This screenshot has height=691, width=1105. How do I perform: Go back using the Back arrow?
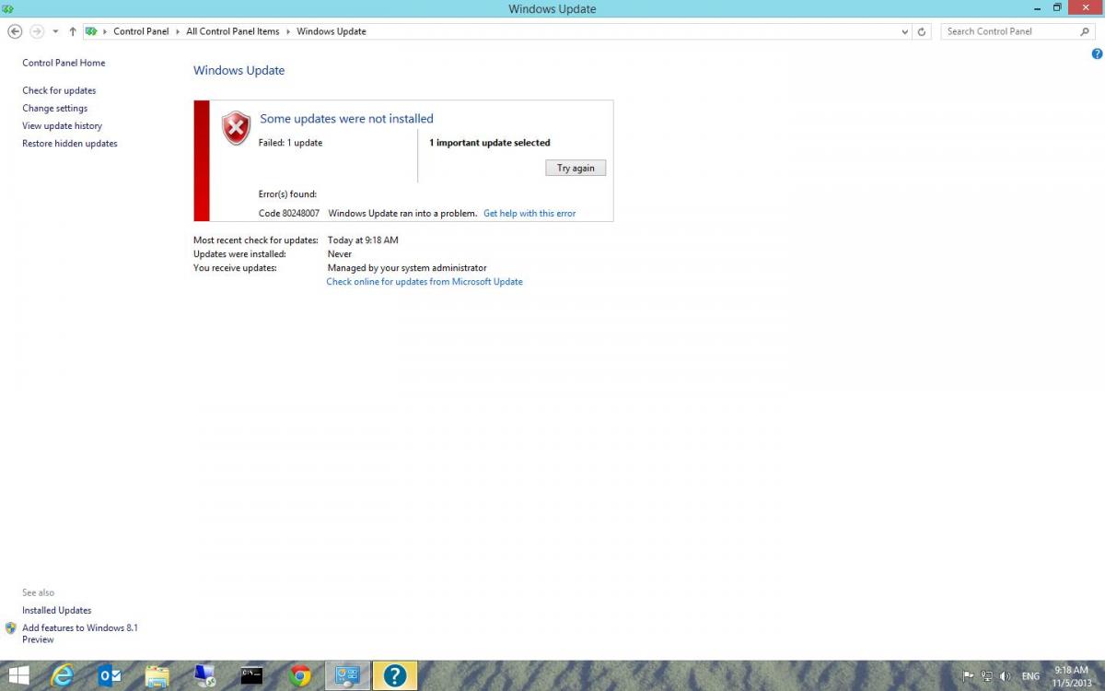coord(15,31)
